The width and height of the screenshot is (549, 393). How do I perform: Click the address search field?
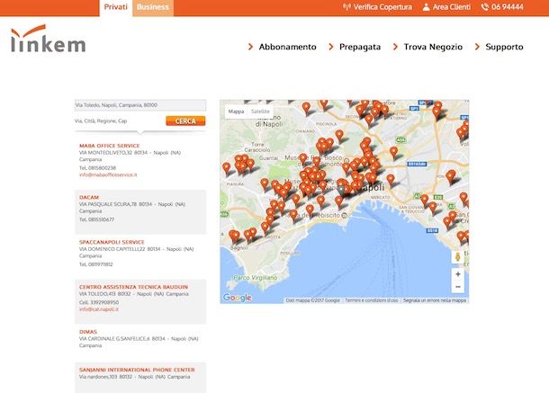pyautogui.click(x=139, y=105)
